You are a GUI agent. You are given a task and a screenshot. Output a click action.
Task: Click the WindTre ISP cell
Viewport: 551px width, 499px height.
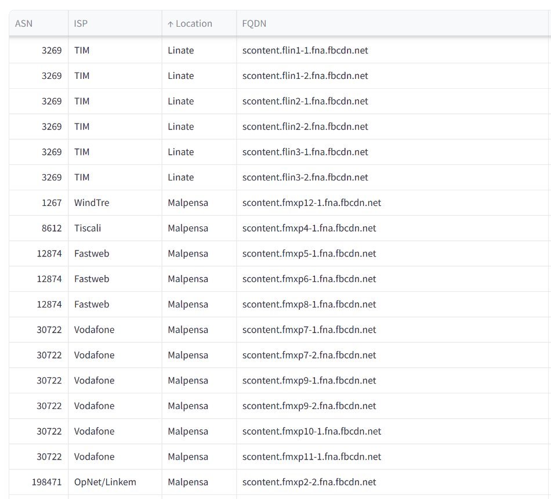[x=92, y=203]
